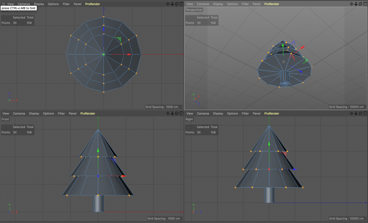This screenshot has width=368, height=223.
Task: Open the Panel menu in the Perspective viewport
Action: 257,4
